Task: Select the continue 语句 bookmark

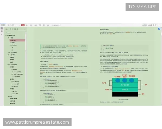Action: (15, 94)
